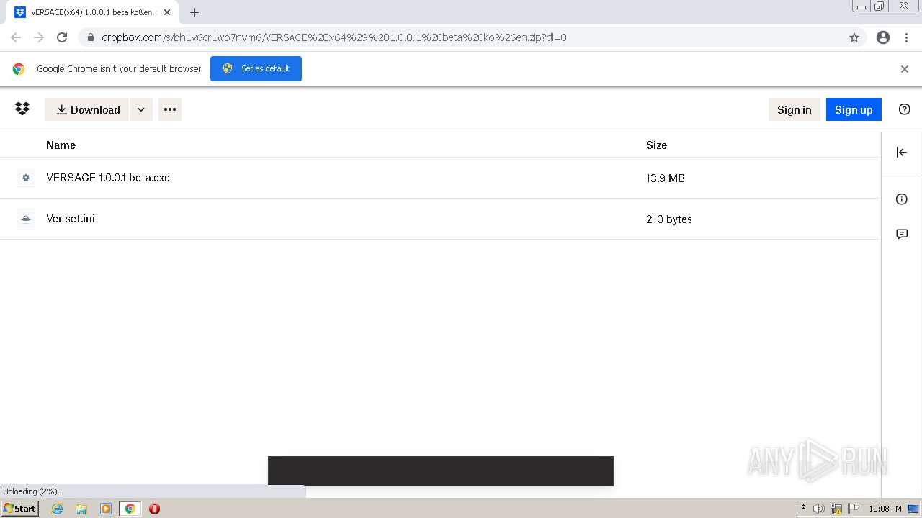
Task: Click the red stop sign taskbar icon
Action: click(x=154, y=509)
